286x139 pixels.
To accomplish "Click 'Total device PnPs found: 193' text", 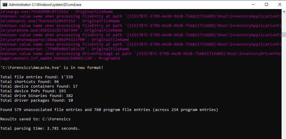I will (33, 91).
